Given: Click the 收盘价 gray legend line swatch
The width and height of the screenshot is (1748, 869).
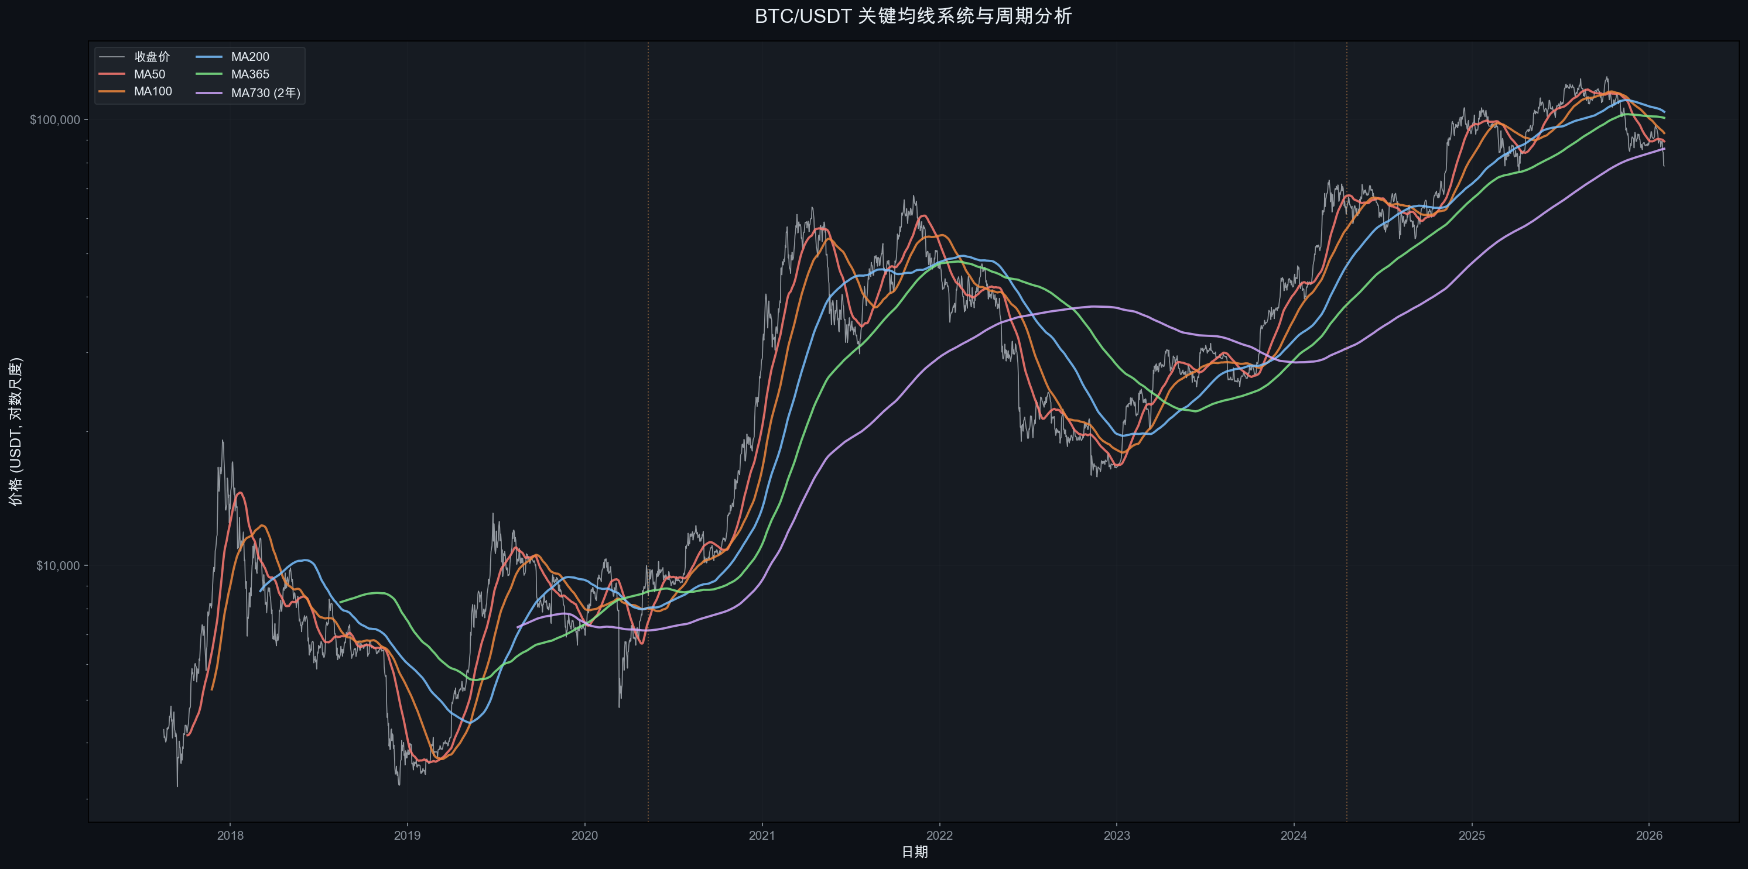Looking at the screenshot, I should click(x=112, y=57).
